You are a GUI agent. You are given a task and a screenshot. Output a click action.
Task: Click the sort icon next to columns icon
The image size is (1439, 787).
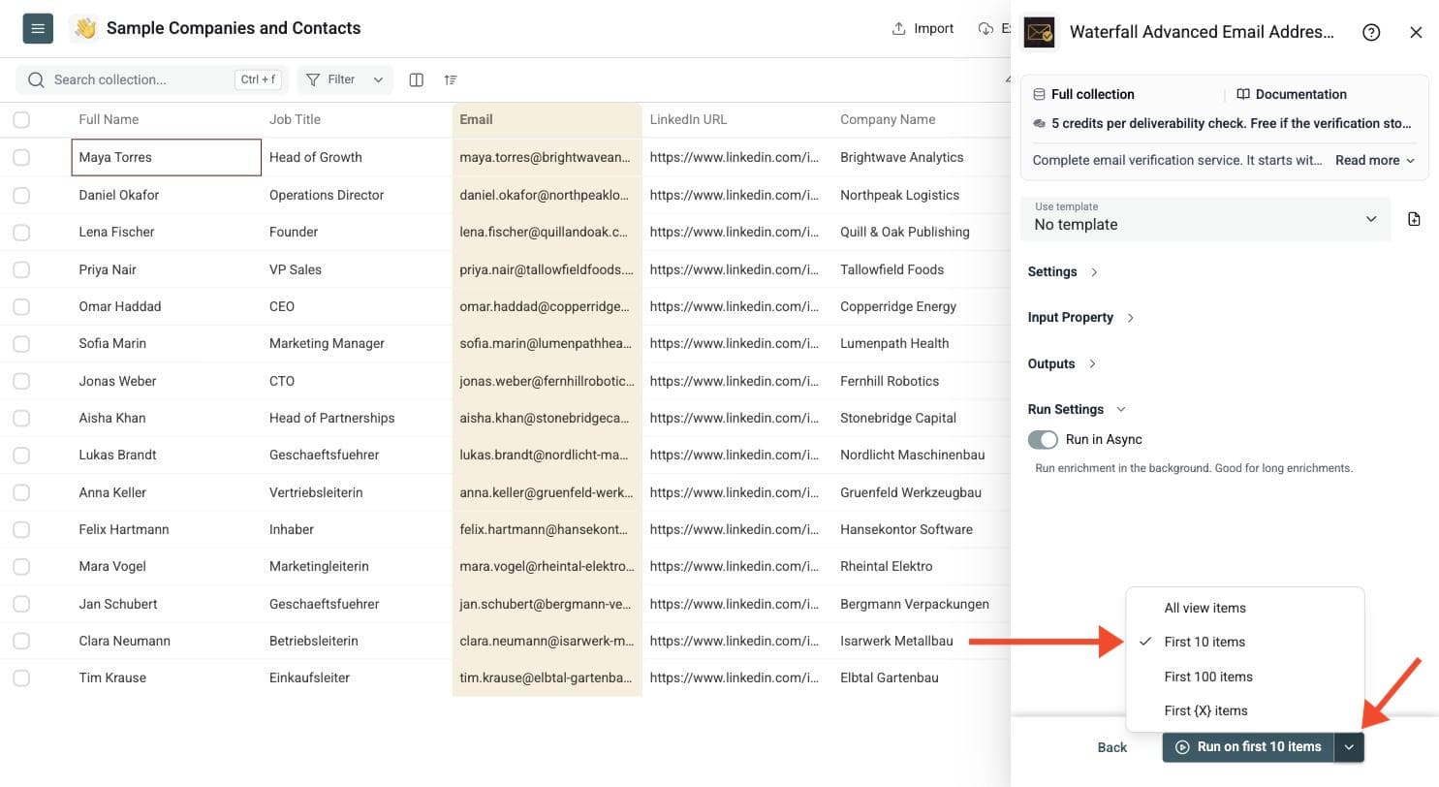(x=451, y=79)
